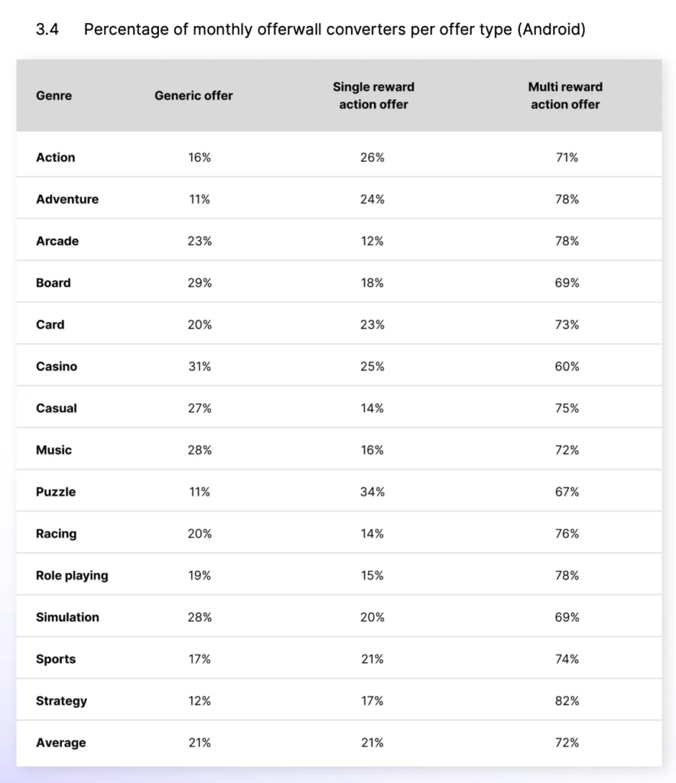Select the Role playing row label
Image resolution: width=676 pixels, height=783 pixels.
(72, 575)
